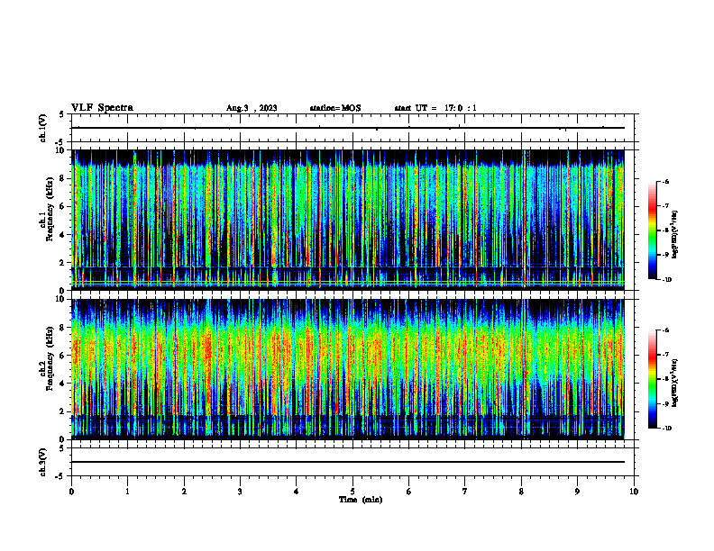
Task: Click the time axis tick label "7"
Action: (x=465, y=492)
